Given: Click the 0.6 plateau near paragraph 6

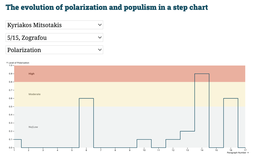Looking at the screenshot, I should coord(86,98).
